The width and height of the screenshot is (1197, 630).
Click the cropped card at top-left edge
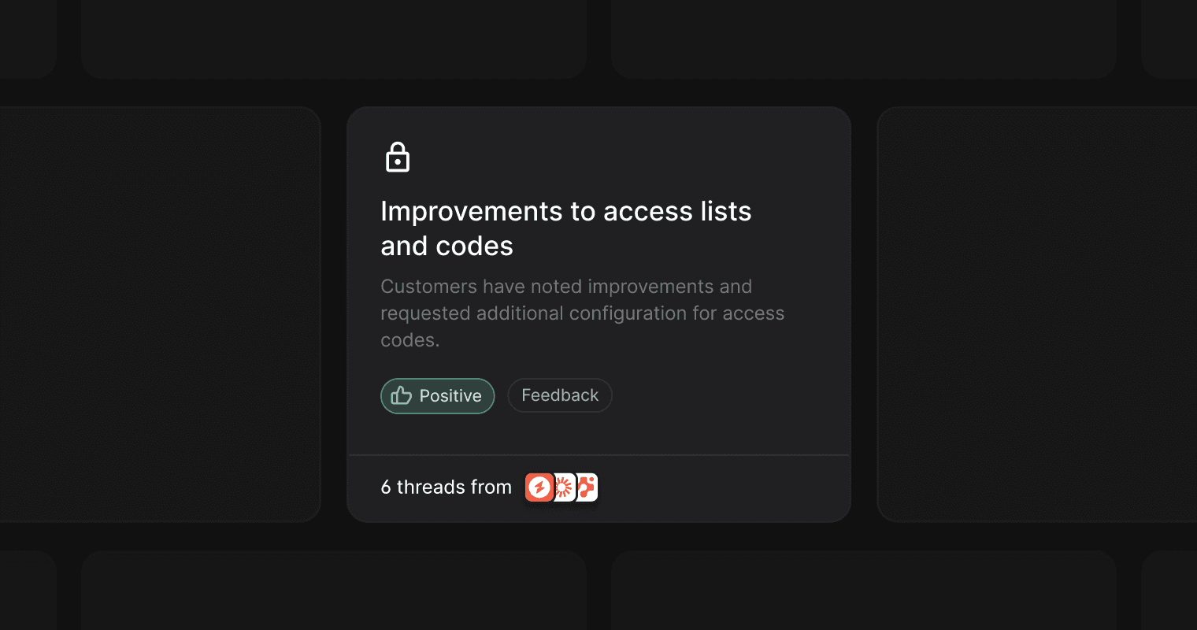(28, 39)
